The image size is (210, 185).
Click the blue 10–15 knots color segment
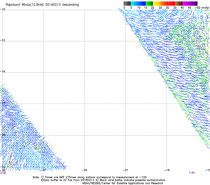tap(142, 3)
